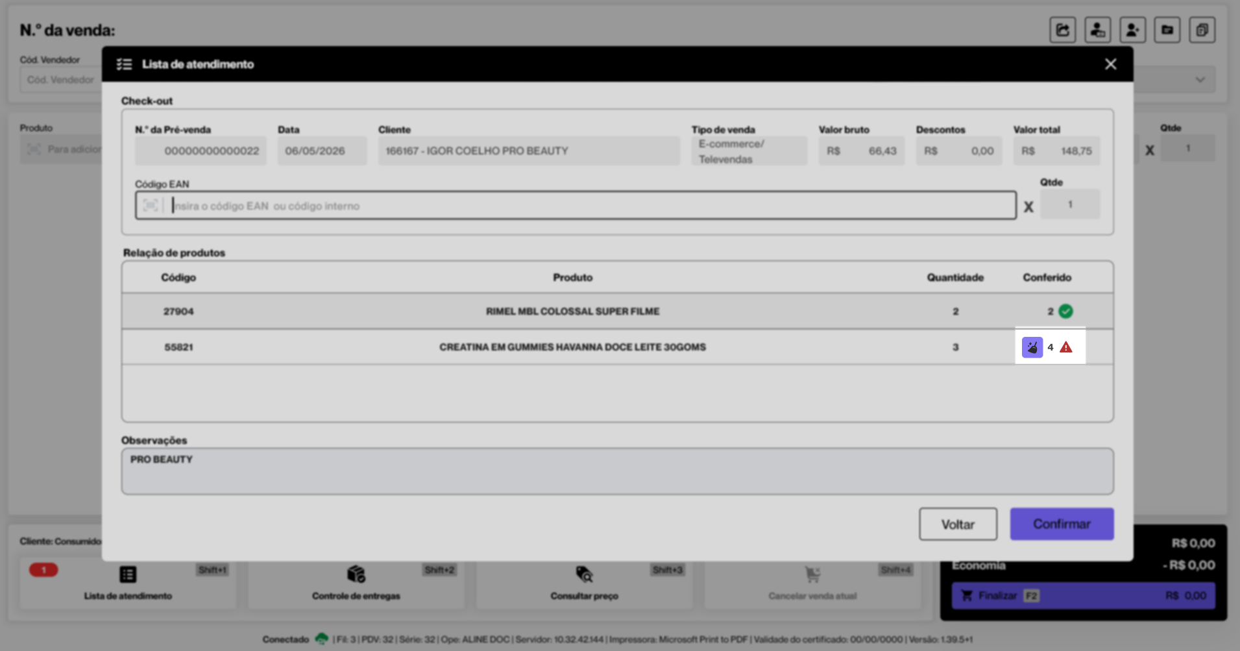Viewport: 1240px width, 651px height.
Task: Select the CREATINA EM GUMMIES product row
Action: point(617,347)
